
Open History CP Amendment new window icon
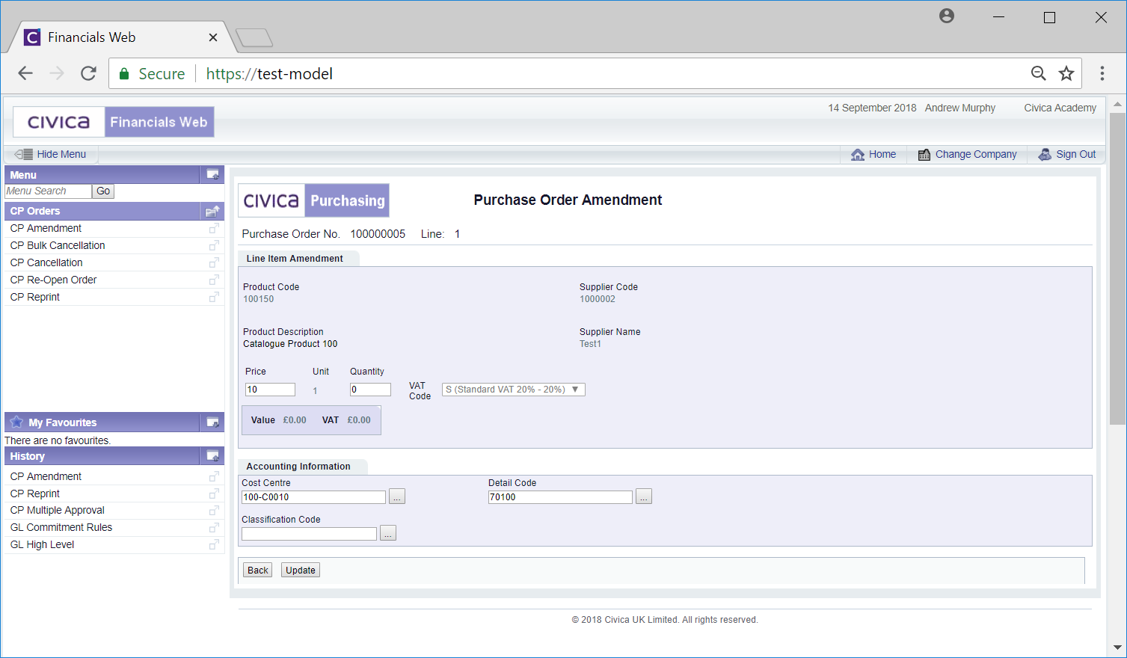click(214, 476)
